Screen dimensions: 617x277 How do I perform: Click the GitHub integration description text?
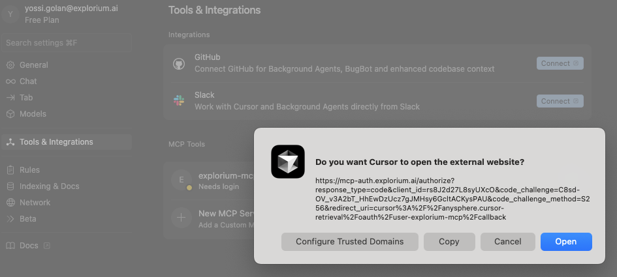click(344, 69)
